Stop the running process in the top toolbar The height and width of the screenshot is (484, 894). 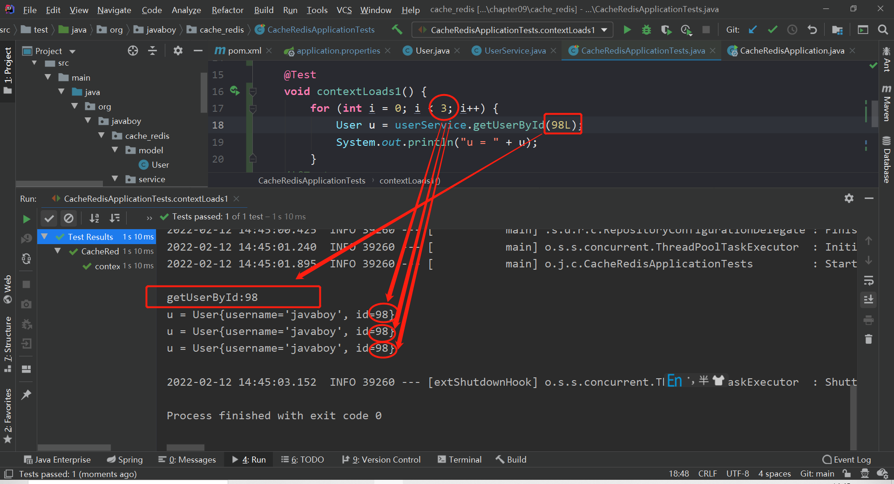tap(706, 30)
